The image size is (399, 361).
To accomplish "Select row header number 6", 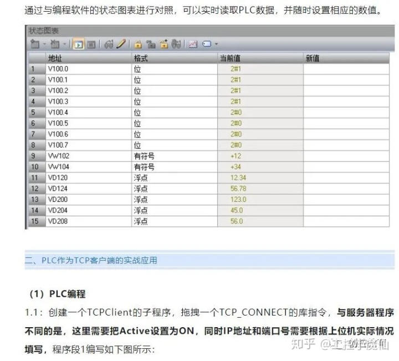I will 37,124.
